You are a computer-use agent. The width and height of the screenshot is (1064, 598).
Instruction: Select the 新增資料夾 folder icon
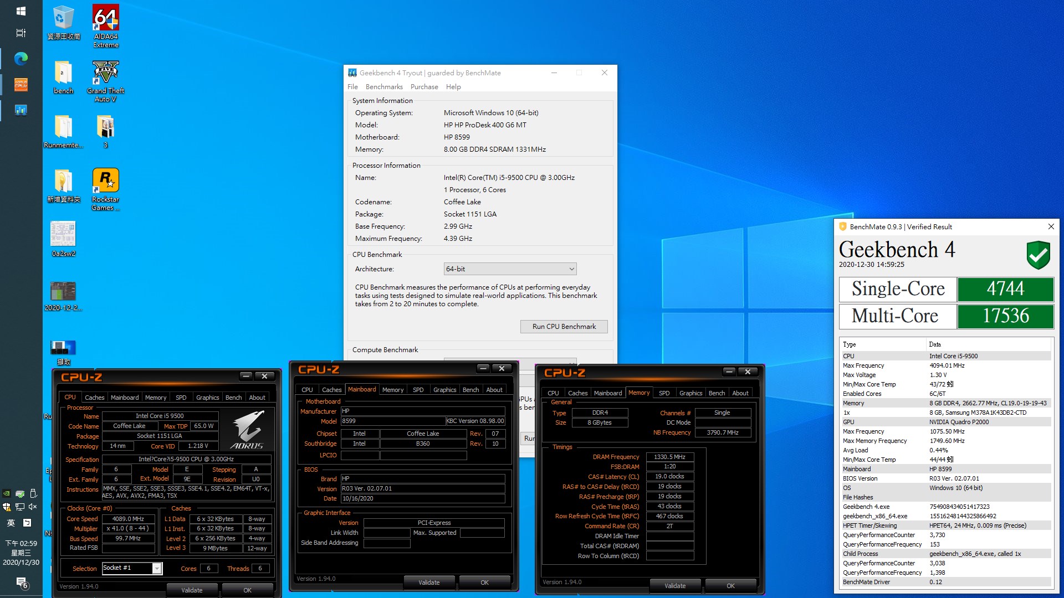pos(63,186)
